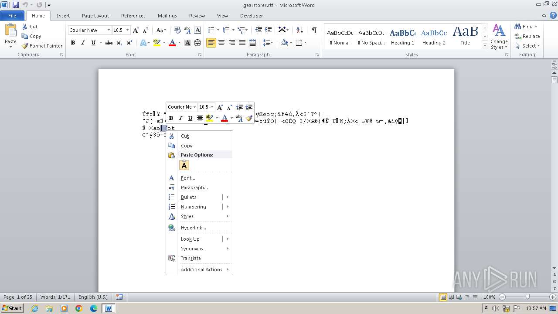Image resolution: width=558 pixels, height=314 pixels.
Task: Toggle Underline in the mini toolbar
Action: click(x=190, y=118)
